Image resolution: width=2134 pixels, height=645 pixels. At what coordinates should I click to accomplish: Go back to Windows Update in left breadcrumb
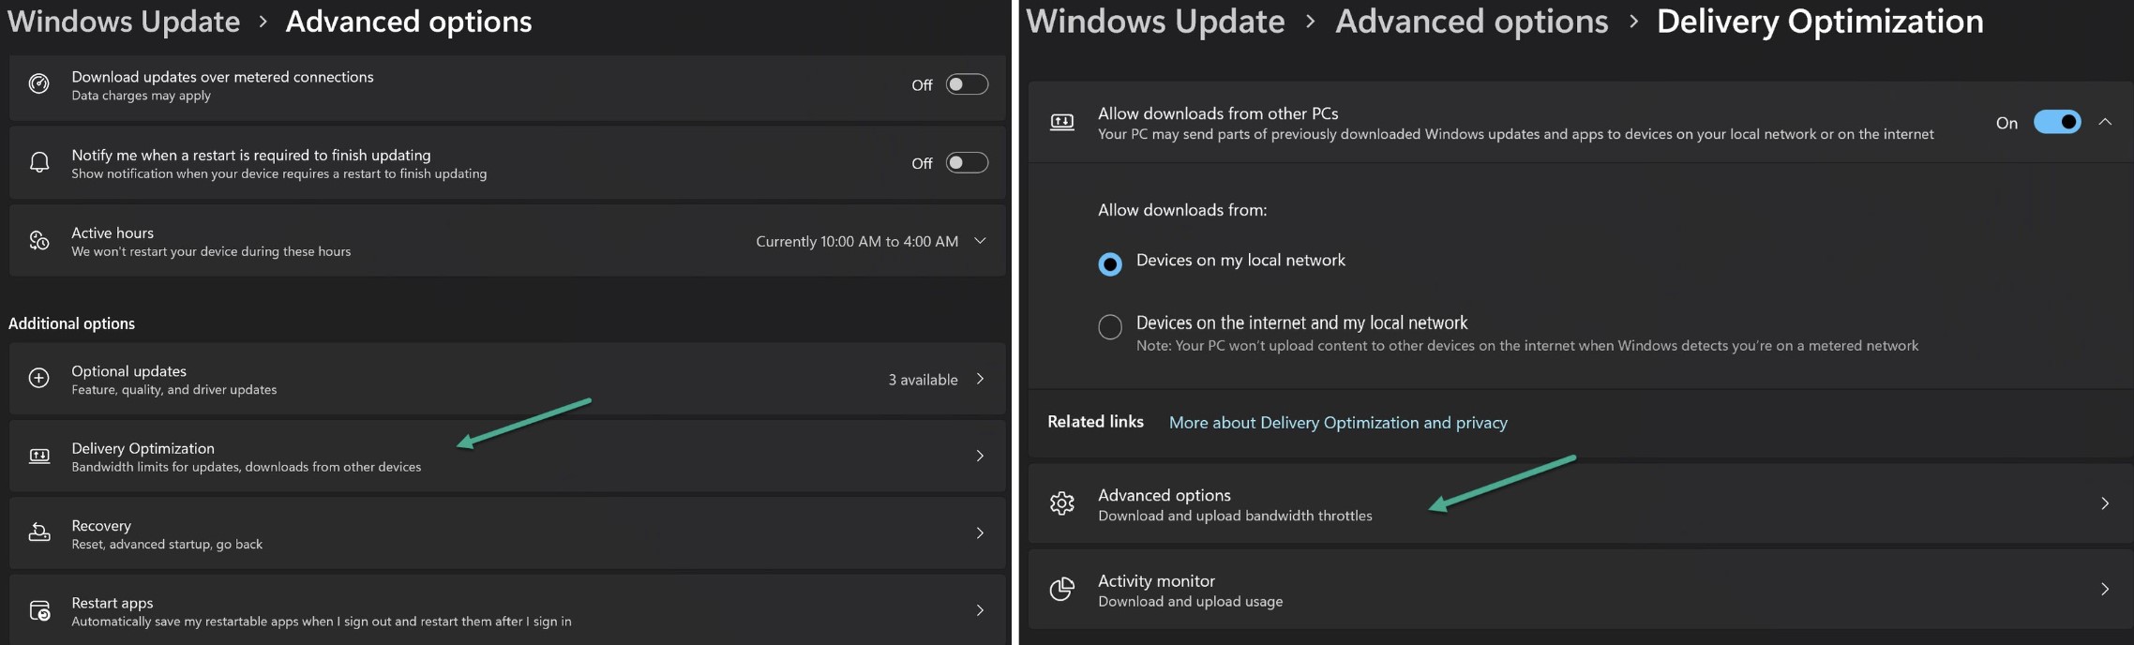(x=124, y=21)
